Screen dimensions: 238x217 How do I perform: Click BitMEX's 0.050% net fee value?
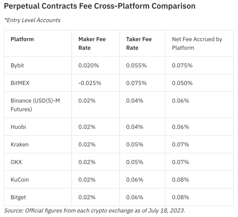point(182,83)
